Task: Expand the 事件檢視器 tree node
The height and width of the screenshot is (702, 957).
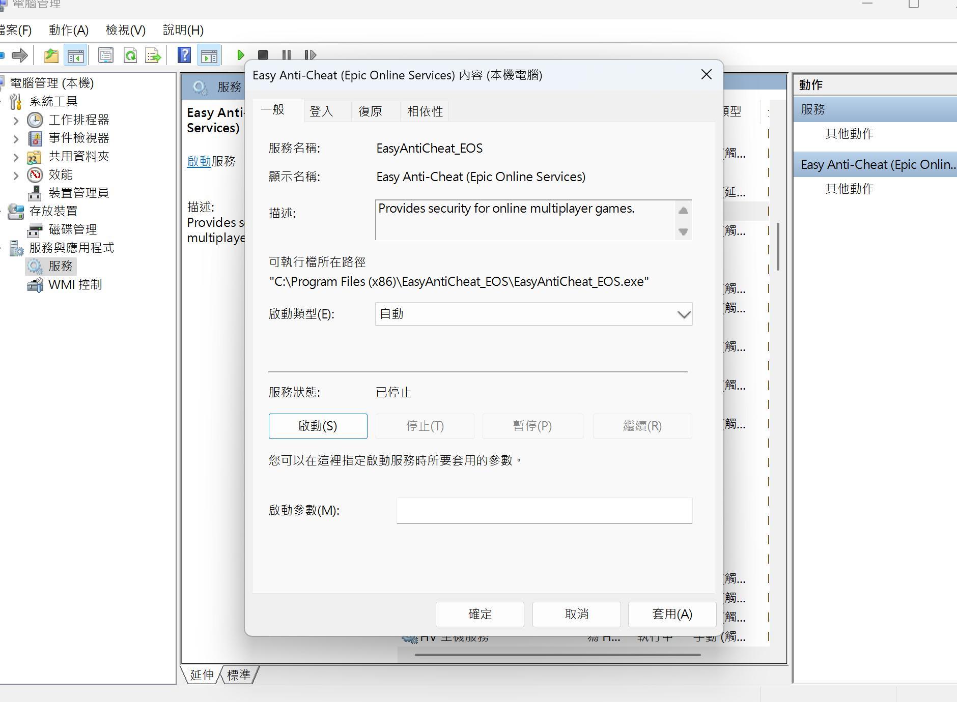Action: coord(16,139)
